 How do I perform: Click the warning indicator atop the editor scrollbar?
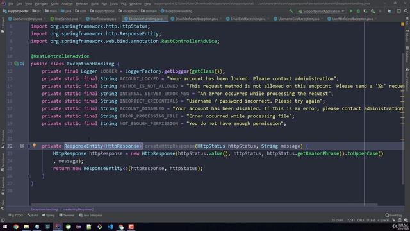pyautogui.click(x=402, y=24)
